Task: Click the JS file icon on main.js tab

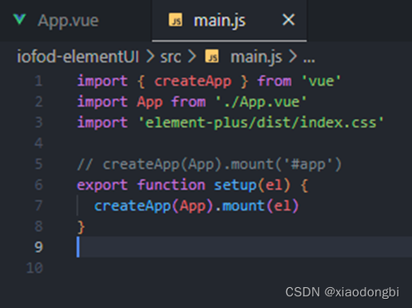Action: point(176,20)
